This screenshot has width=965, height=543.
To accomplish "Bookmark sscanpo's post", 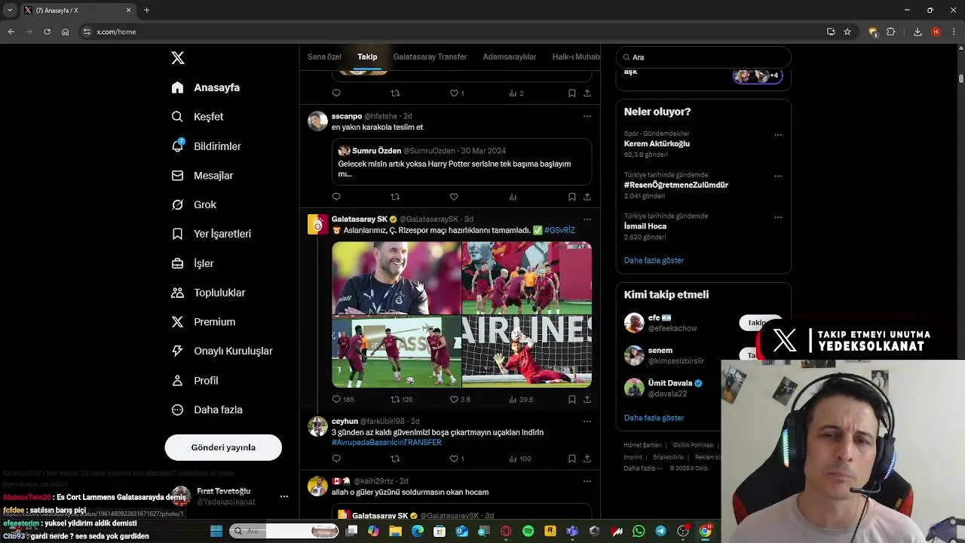I will pos(571,197).
